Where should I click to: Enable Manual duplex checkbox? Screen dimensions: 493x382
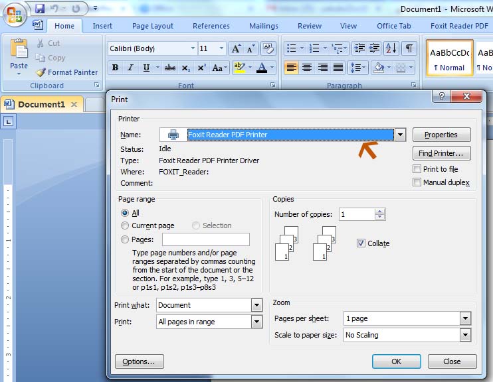coord(417,182)
